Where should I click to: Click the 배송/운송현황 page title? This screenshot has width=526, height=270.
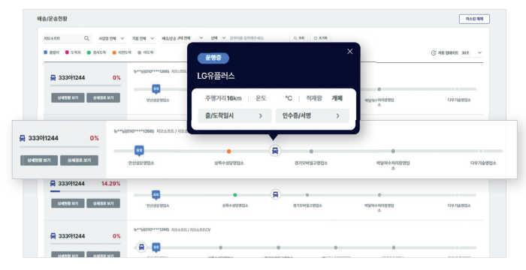coord(53,19)
